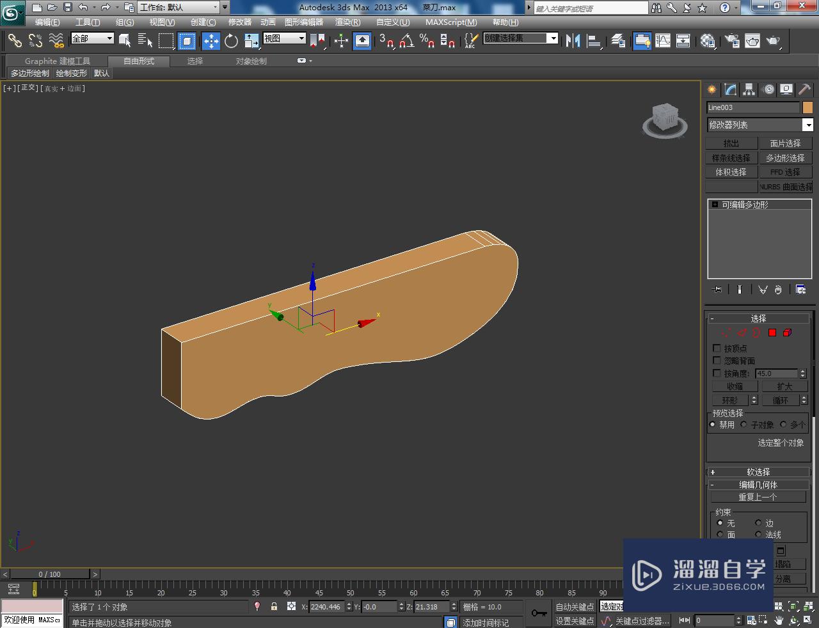
Task: Open the Material Editor icon
Action: point(708,41)
